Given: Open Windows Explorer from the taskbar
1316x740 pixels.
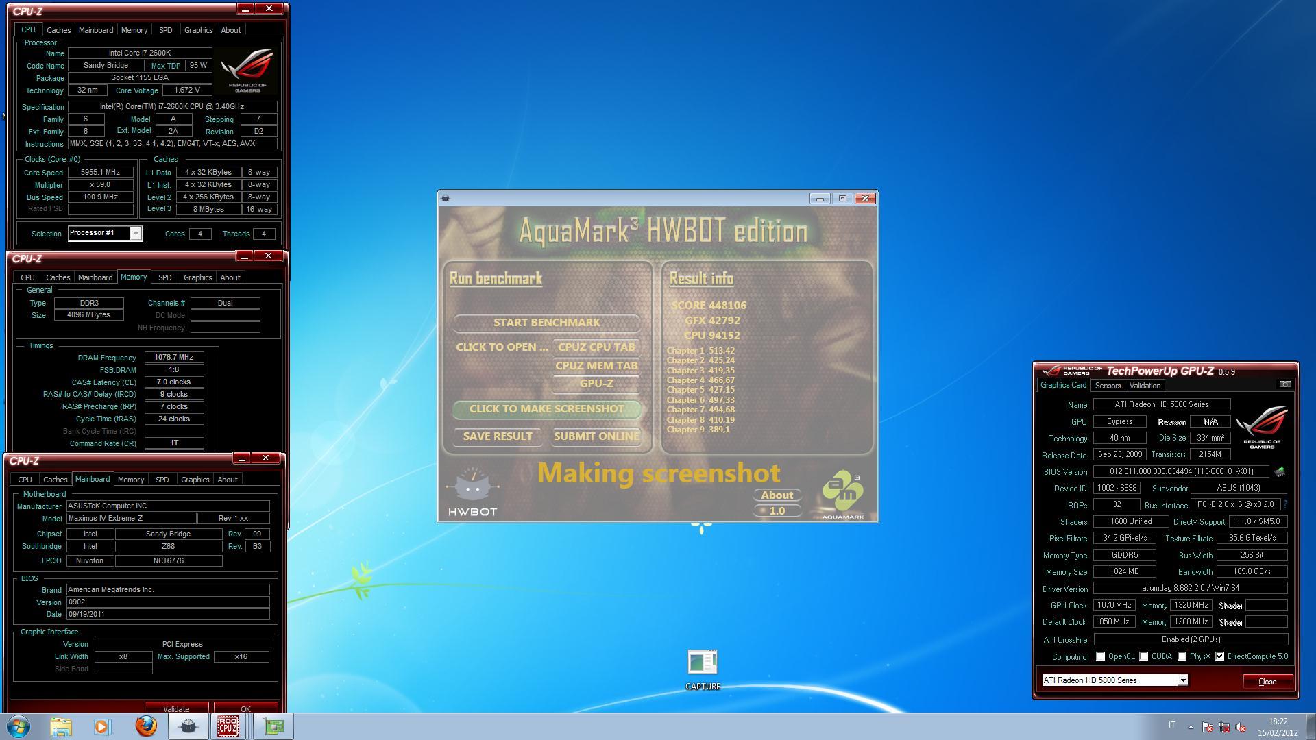Looking at the screenshot, I should pyautogui.click(x=61, y=726).
